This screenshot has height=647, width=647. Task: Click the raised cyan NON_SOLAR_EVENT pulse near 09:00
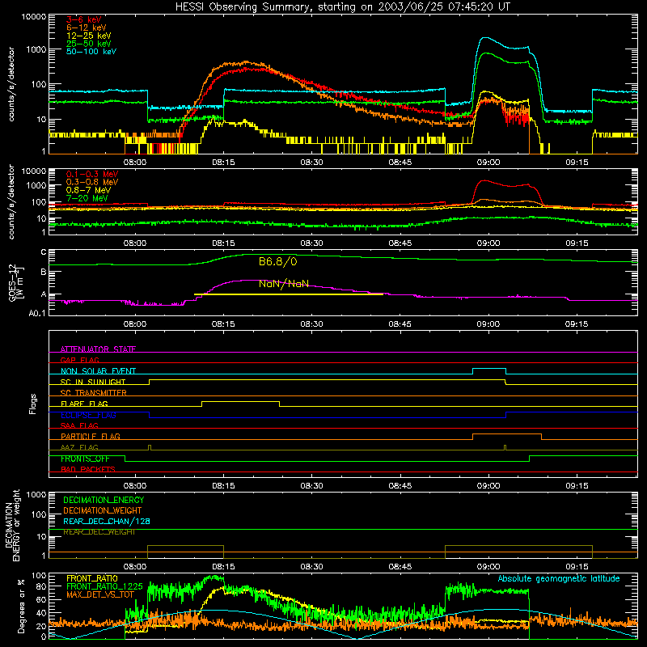click(x=489, y=369)
